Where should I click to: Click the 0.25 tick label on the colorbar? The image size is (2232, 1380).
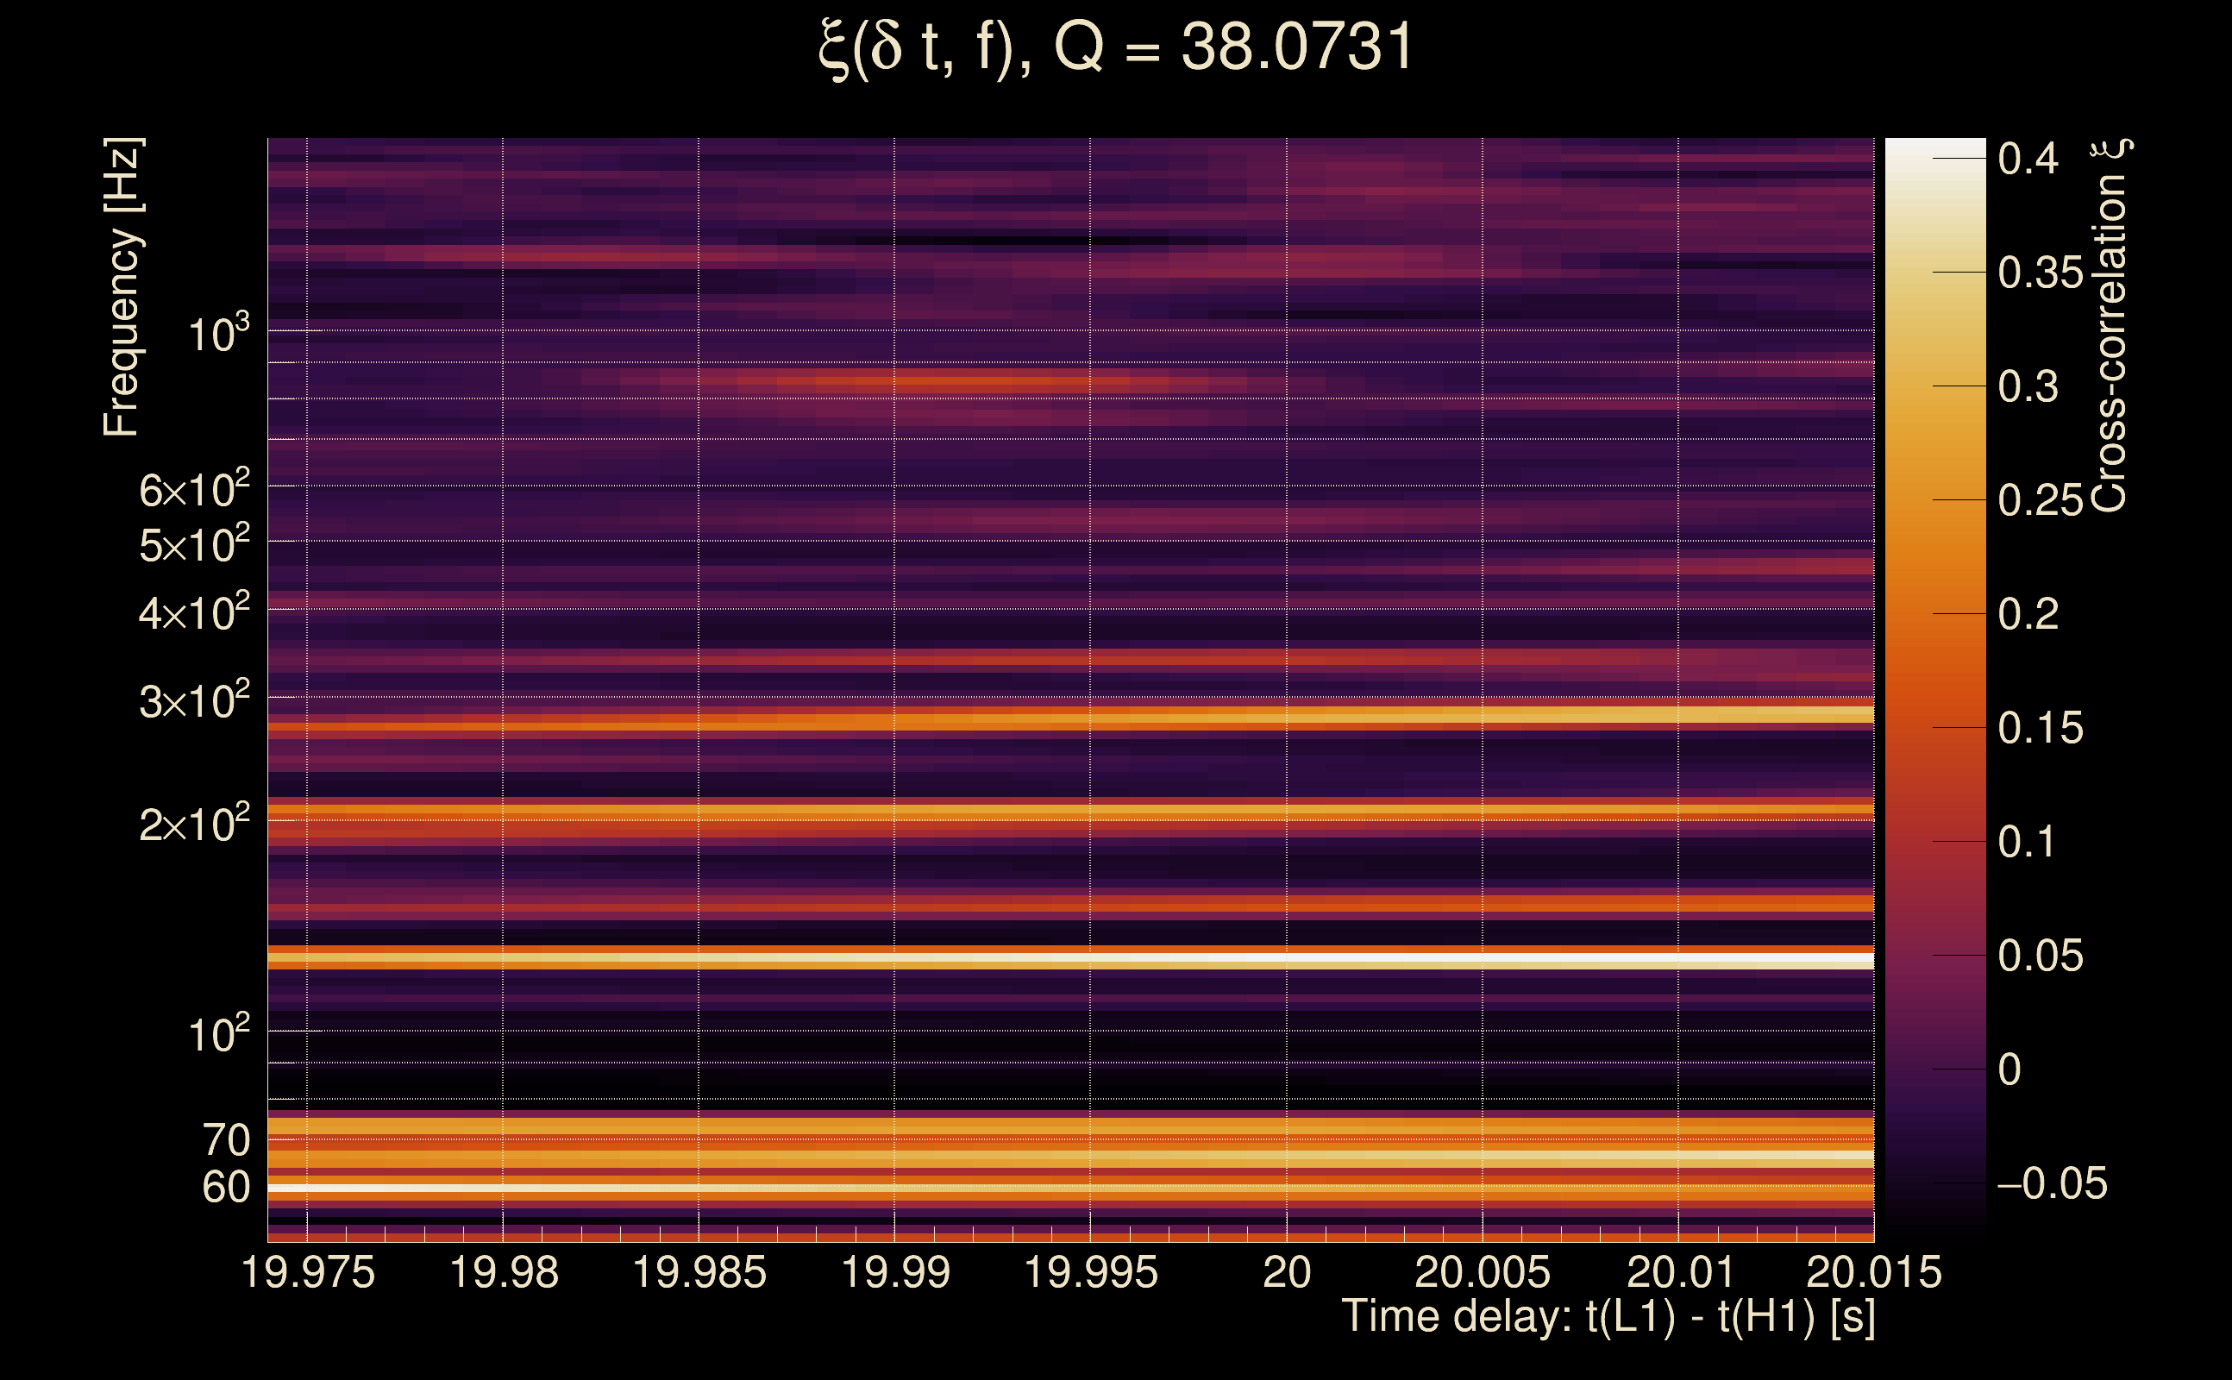coord(2041,501)
